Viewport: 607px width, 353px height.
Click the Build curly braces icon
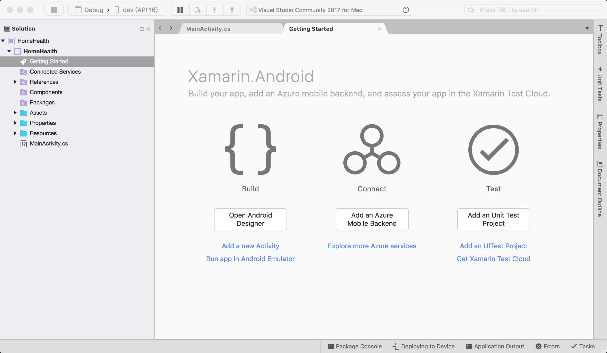[x=251, y=150]
